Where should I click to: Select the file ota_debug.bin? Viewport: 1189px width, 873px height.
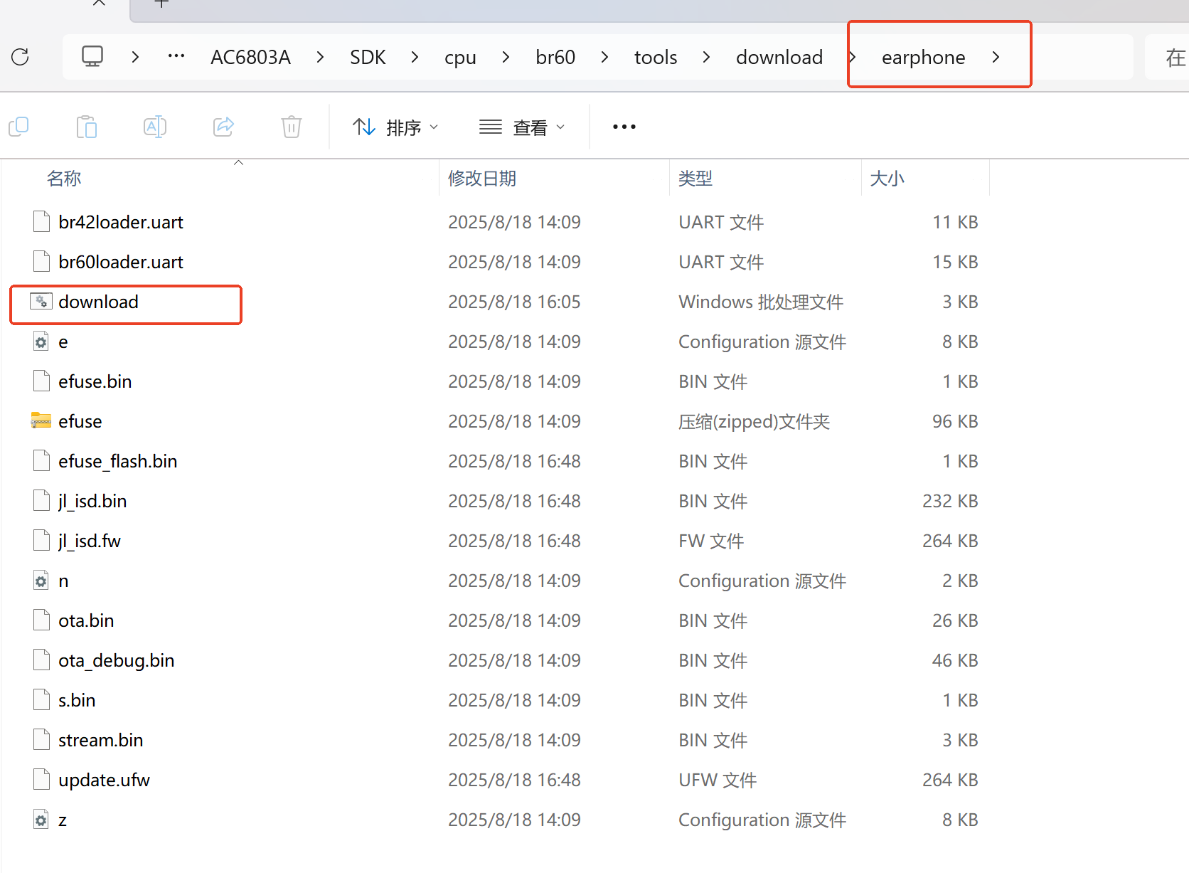(x=117, y=660)
